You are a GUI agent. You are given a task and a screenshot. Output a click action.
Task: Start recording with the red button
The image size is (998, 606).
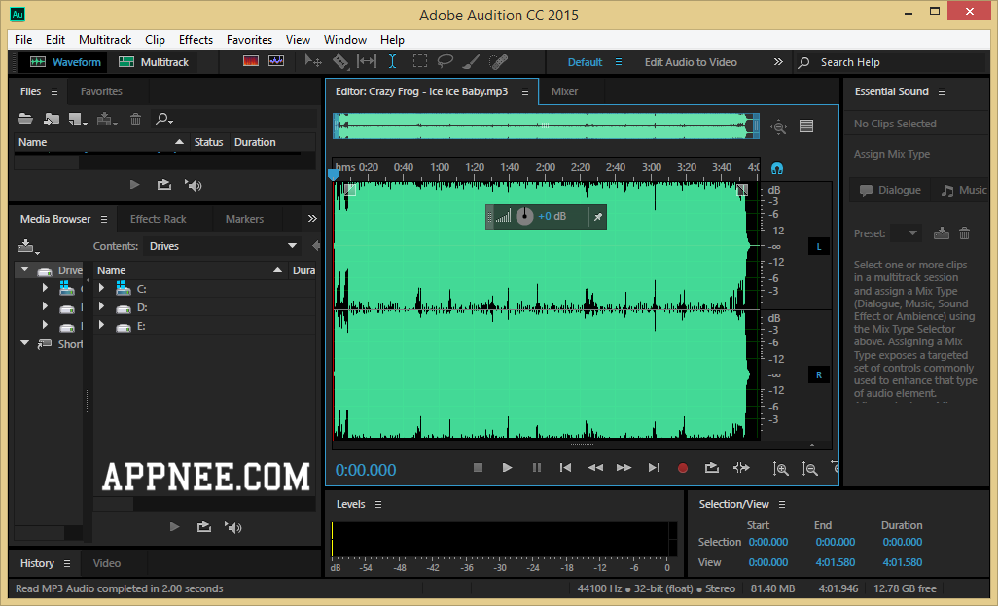tap(683, 468)
